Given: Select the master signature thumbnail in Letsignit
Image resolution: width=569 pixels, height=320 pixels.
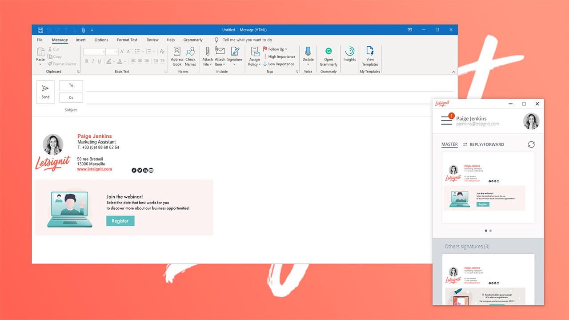Looking at the screenshot, I should click(488, 188).
